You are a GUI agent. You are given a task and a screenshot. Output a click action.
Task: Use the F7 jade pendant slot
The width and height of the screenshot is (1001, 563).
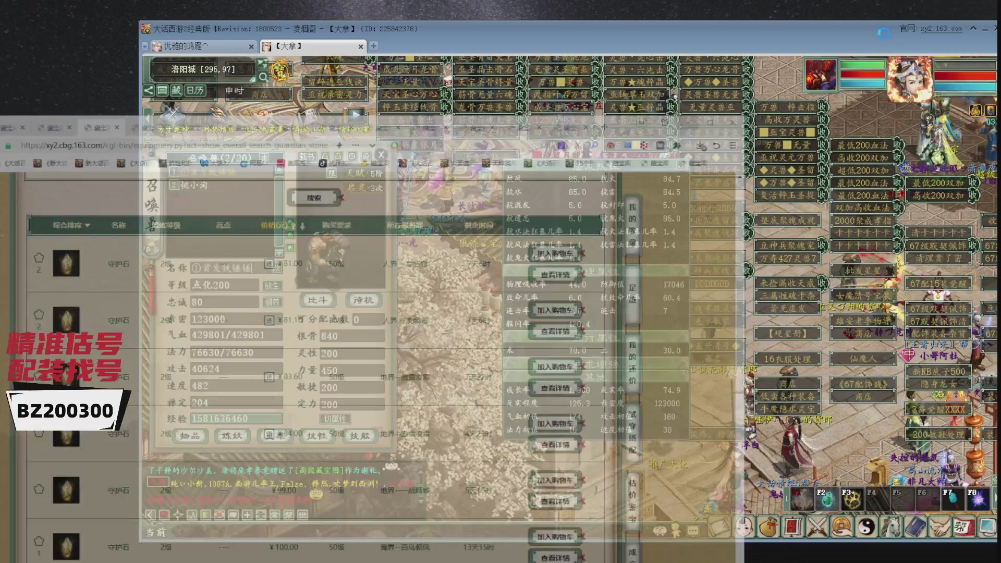954,499
